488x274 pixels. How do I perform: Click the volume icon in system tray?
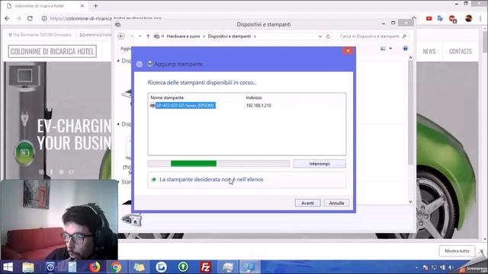[x=451, y=267]
